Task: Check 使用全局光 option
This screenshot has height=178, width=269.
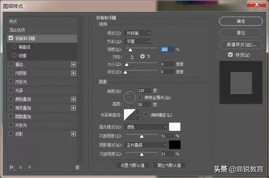Action: tap(140, 97)
